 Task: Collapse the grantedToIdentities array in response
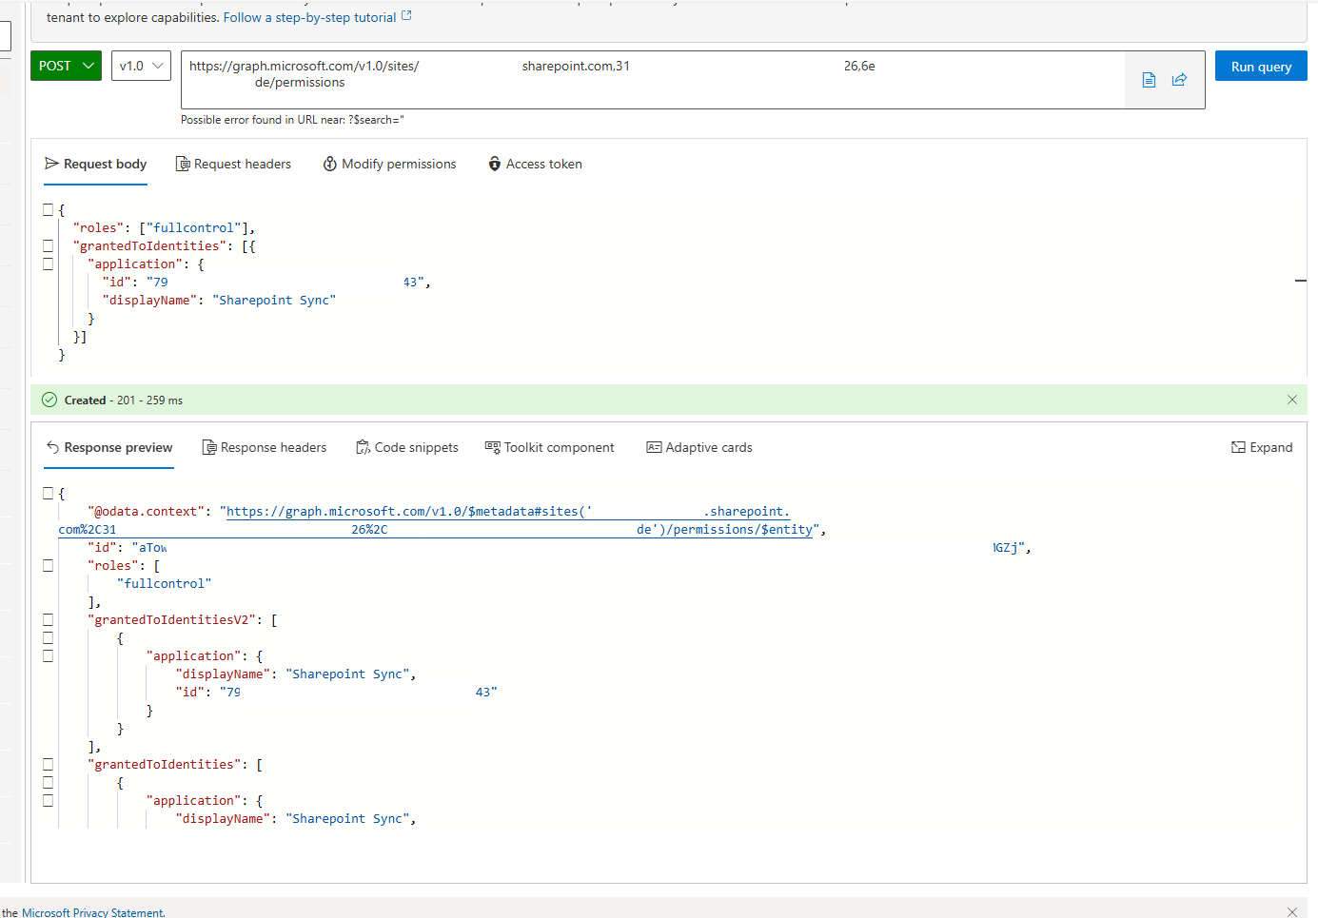pyautogui.click(x=48, y=764)
